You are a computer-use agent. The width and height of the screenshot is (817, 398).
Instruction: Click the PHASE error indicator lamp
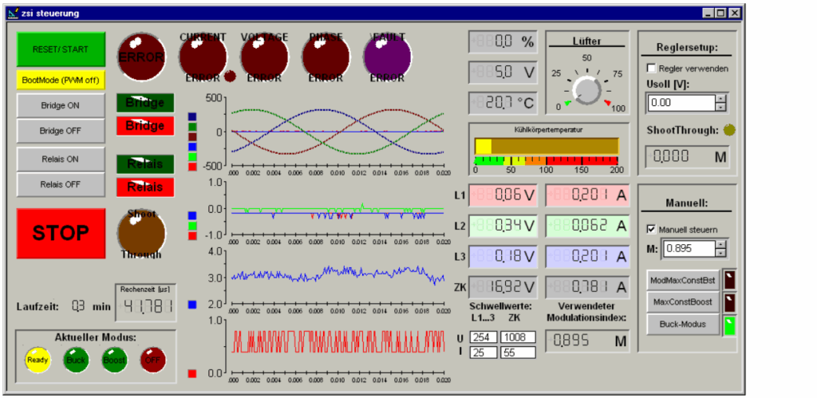[x=326, y=56]
